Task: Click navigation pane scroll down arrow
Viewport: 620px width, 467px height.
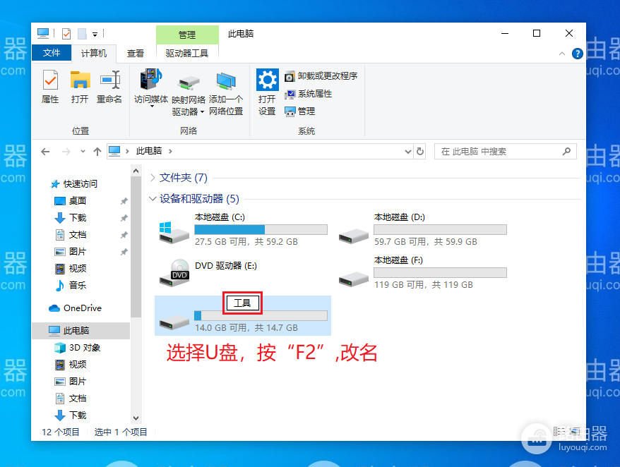Action: [136, 418]
